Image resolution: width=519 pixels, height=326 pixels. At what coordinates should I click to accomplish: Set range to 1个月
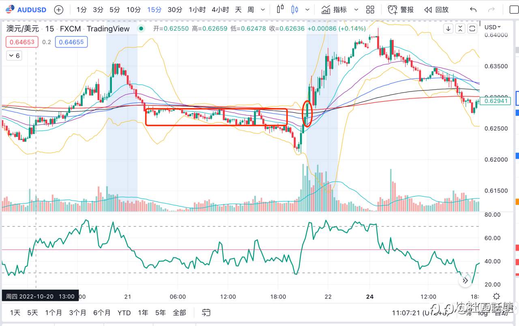(54, 313)
